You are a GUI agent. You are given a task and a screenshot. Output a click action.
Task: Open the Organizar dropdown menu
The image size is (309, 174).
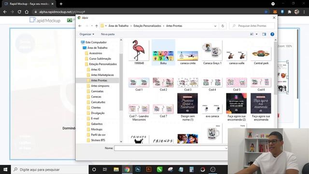[87, 34]
